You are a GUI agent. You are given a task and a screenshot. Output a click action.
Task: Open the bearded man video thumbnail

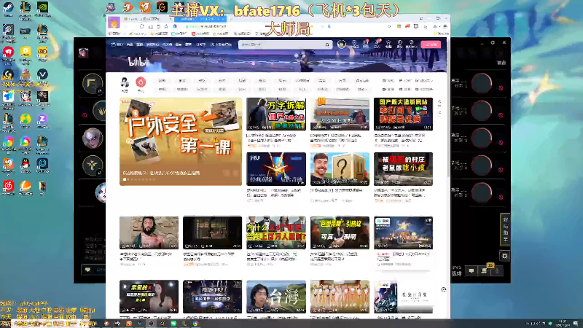[x=149, y=233]
